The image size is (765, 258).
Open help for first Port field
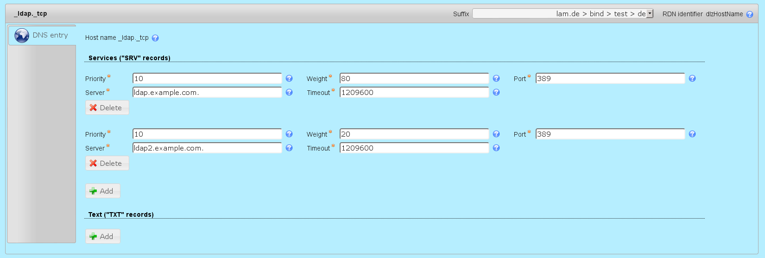coord(692,79)
